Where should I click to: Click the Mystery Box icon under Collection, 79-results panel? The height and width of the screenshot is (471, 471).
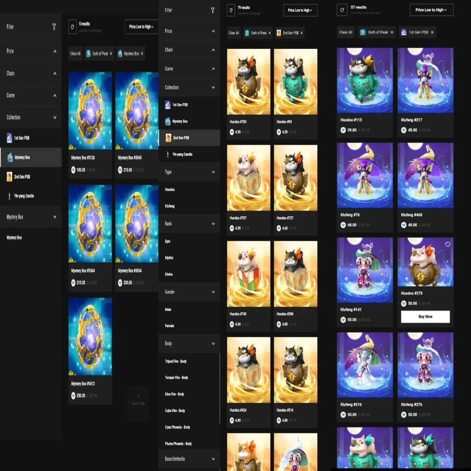168,121
